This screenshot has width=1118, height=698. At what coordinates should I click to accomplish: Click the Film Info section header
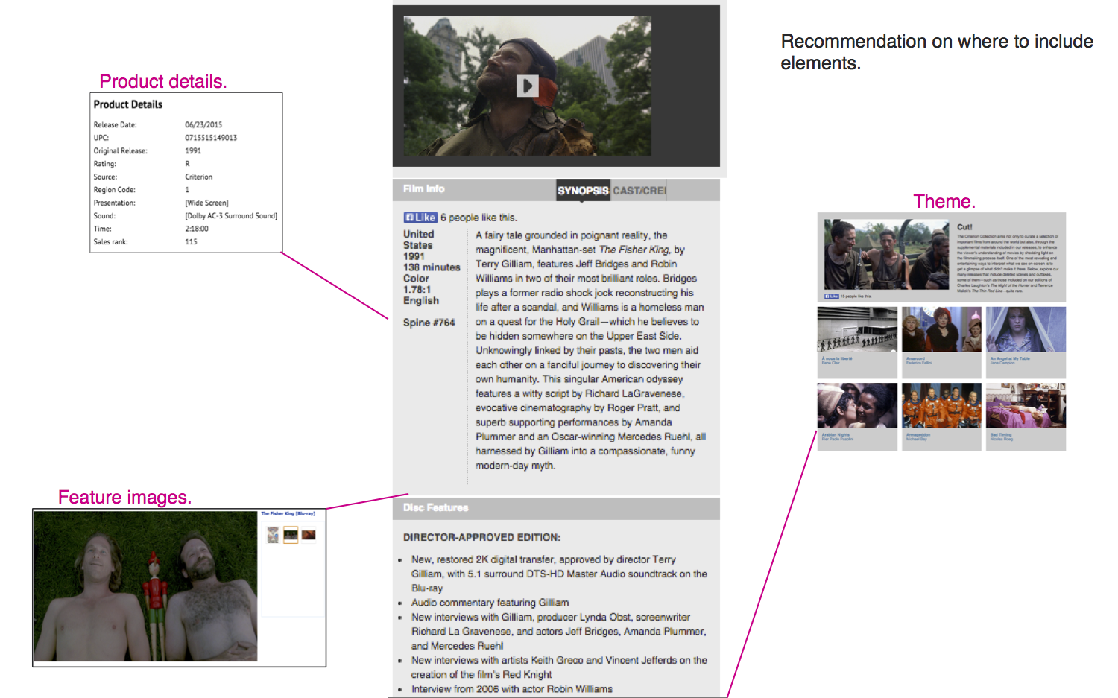click(x=423, y=189)
